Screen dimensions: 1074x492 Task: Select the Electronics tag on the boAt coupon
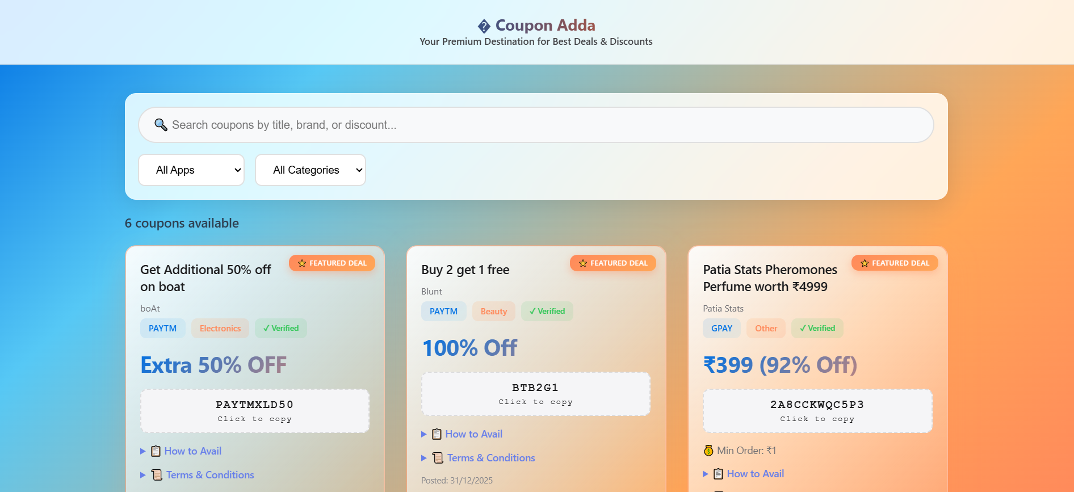click(220, 328)
